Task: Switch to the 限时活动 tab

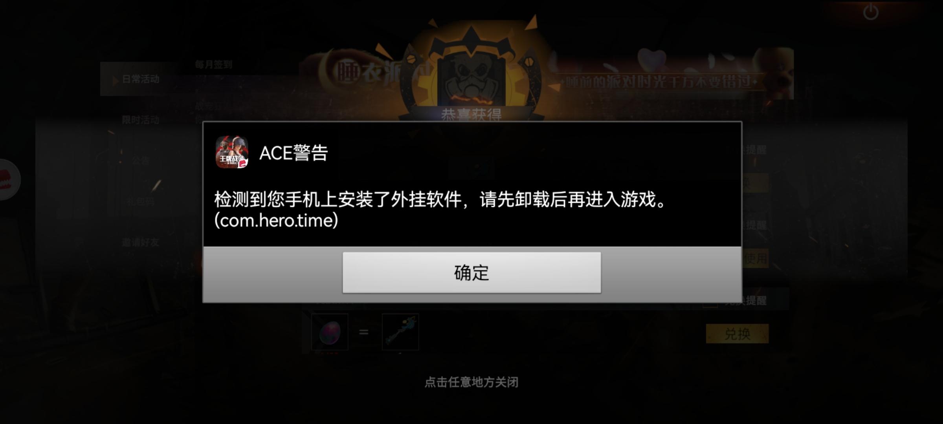Action: coord(141,120)
